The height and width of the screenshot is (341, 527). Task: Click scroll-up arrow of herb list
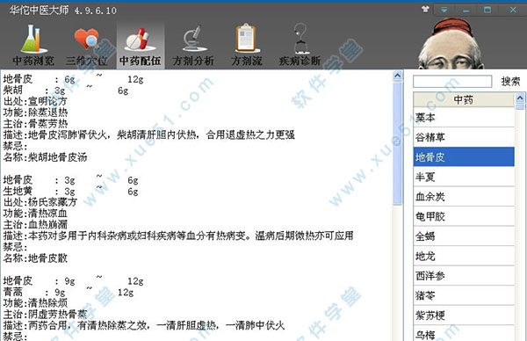coord(520,98)
